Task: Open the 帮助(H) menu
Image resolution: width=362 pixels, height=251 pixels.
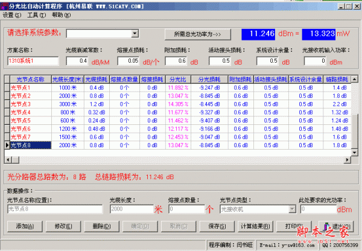Action: 61,15
